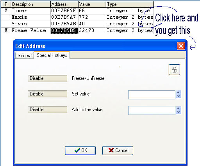Viewport: 200px width, 166px height.
Task: Click the Set value input field
Action: [152, 95]
